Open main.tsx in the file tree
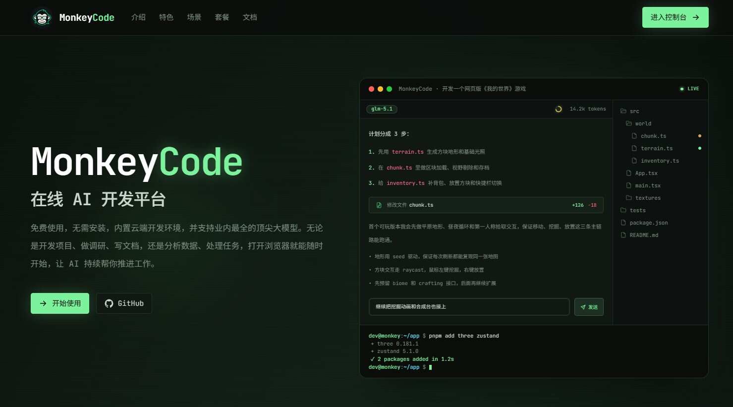This screenshot has width=733, height=407. click(643, 185)
